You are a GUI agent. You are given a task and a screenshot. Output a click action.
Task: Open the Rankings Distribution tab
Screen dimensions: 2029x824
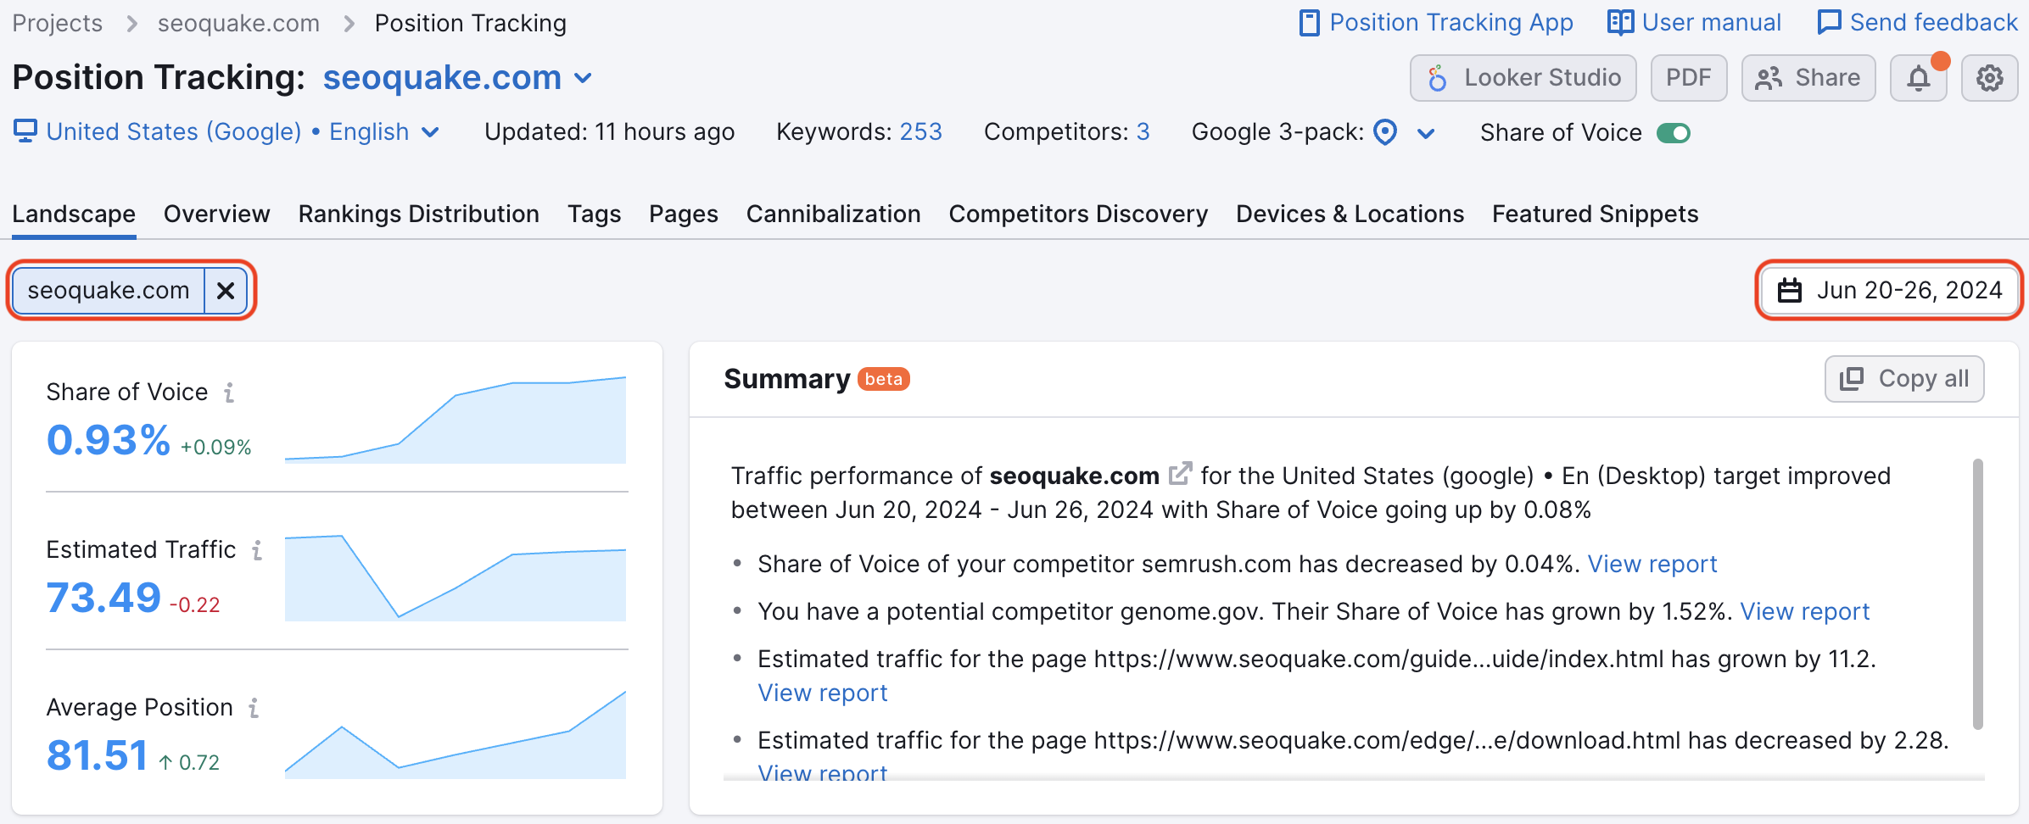(x=419, y=214)
